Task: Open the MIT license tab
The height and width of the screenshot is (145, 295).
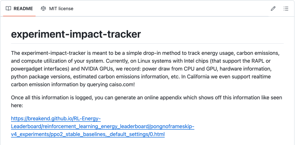Action: [x=61, y=9]
